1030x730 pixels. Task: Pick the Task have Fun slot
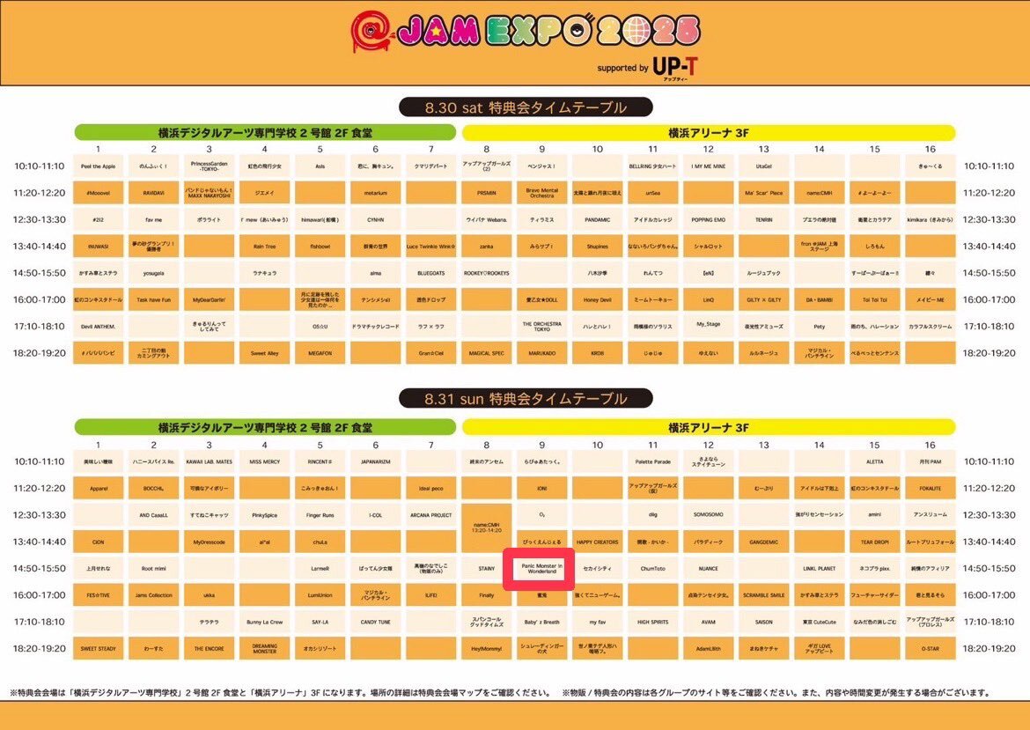tap(154, 299)
